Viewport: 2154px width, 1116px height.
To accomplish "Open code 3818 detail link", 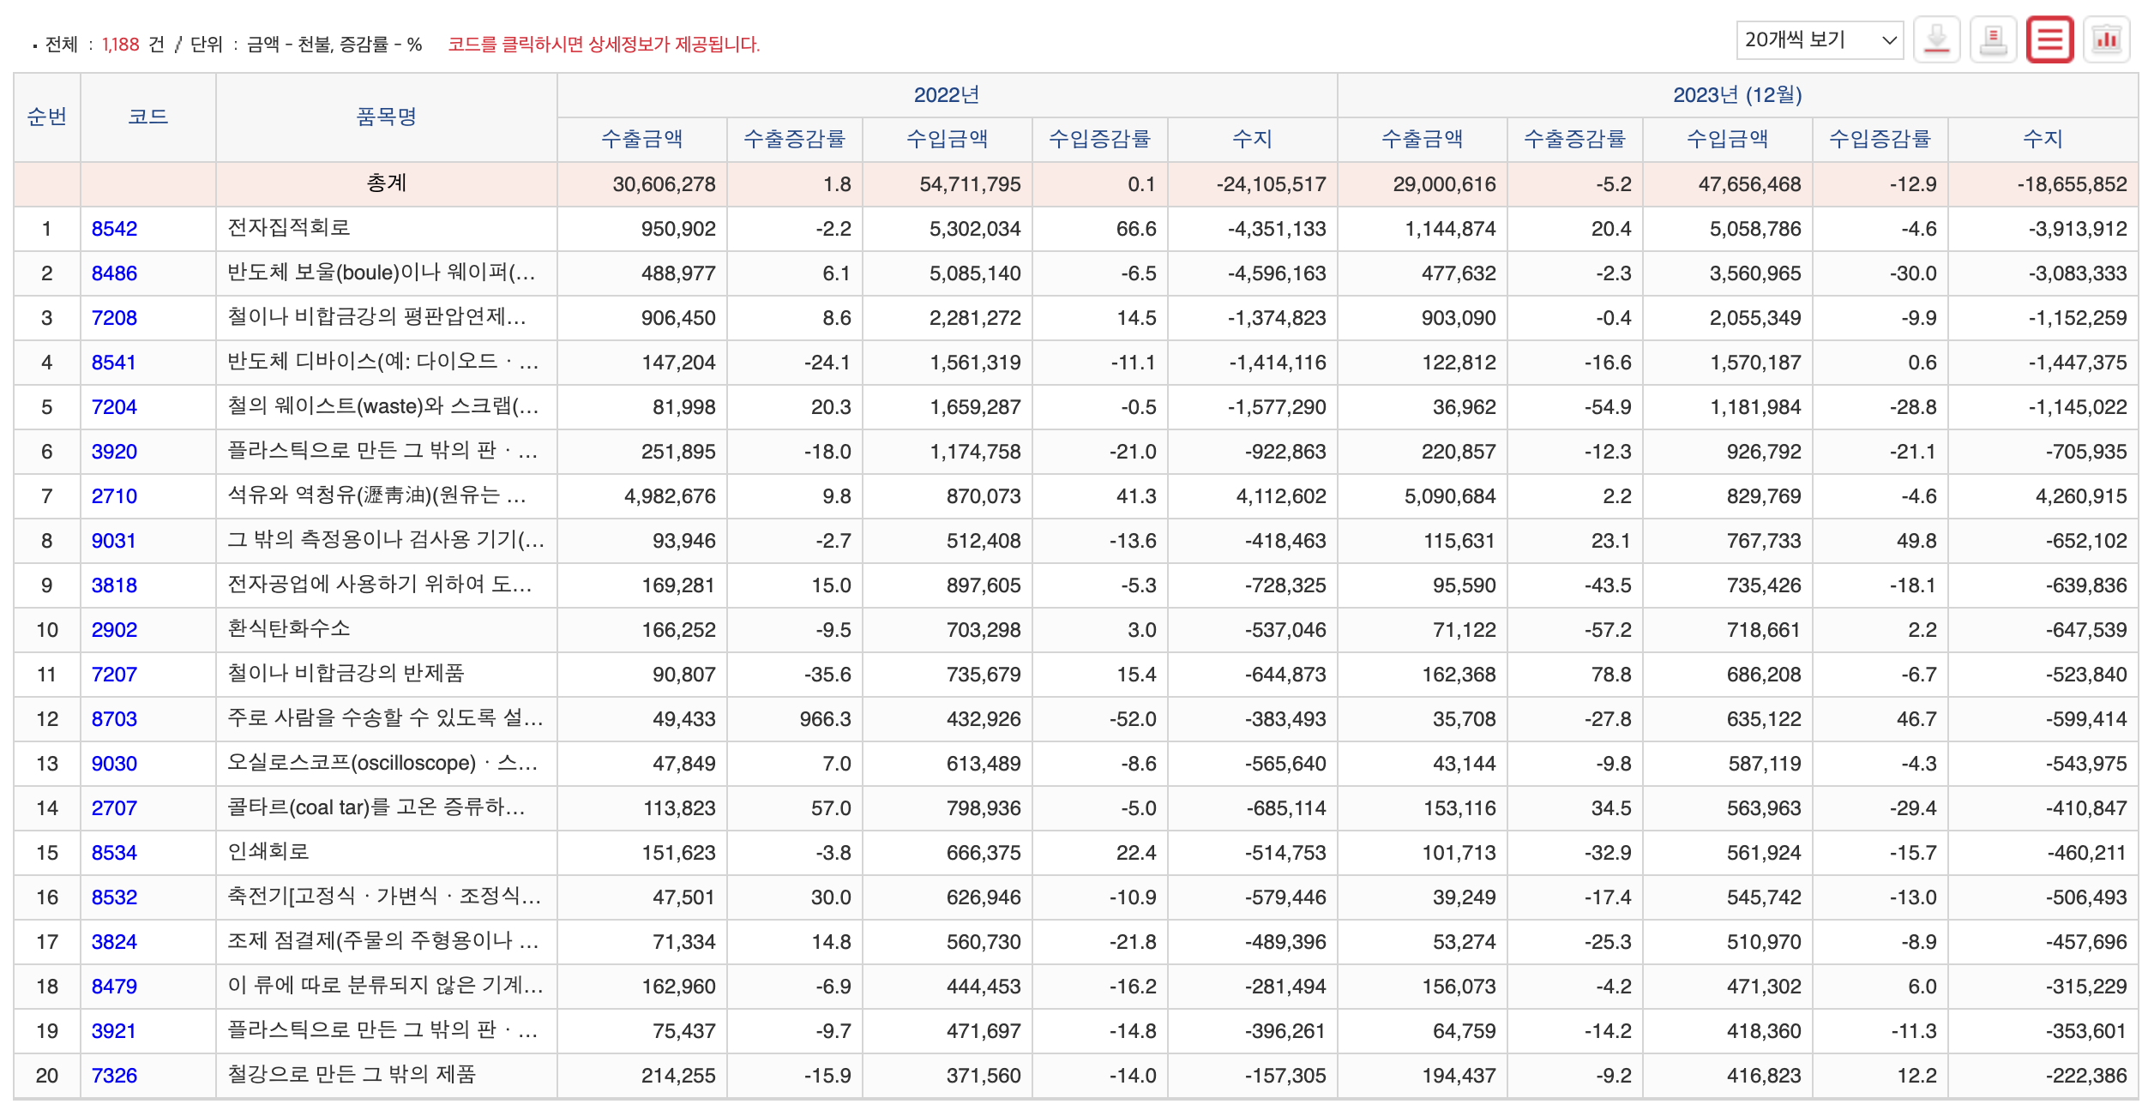I will (x=114, y=585).
